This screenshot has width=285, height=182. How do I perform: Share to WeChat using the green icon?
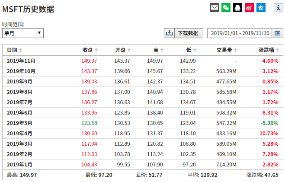click(x=226, y=8)
